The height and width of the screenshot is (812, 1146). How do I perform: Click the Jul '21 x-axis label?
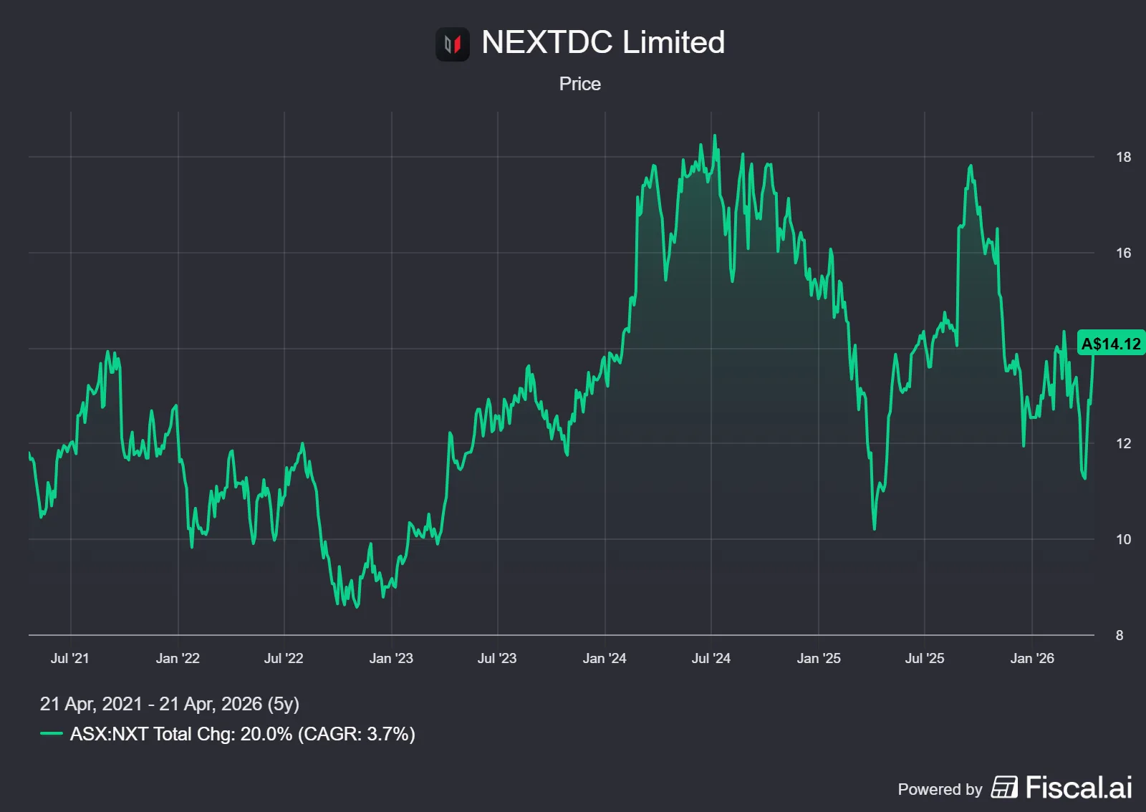click(x=70, y=658)
